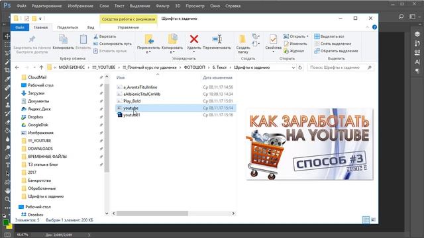
Task: Open Загрузки in navigation pane
Action: click(36, 93)
